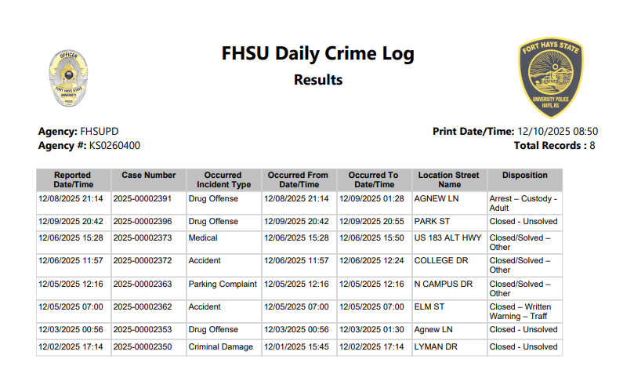Select the Criminal Damage incident cell
634x366 pixels.
(x=220, y=346)
